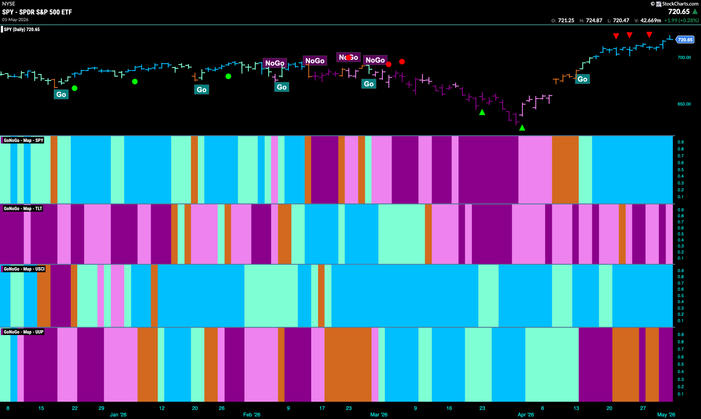Click the Jan '26 date axis label
This screenshot has width=701, height=419.
coord(118,415)
